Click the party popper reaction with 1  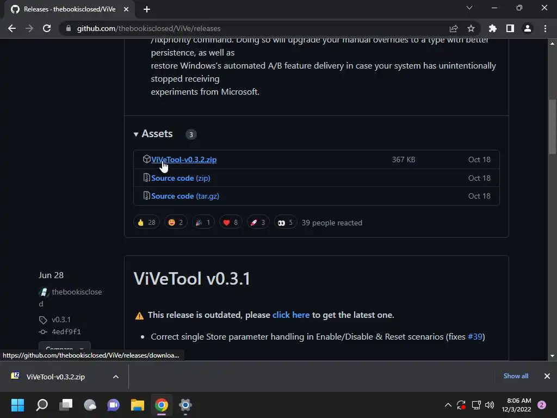[x=203, y=223]
